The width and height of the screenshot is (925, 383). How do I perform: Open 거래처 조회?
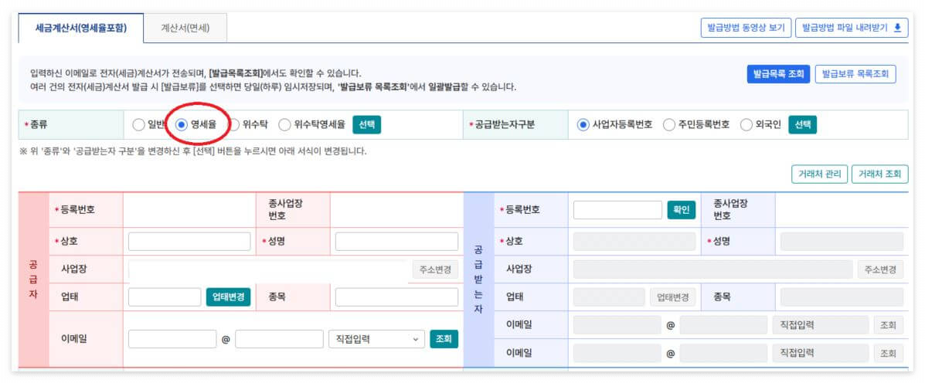click(x=879, y=174)
